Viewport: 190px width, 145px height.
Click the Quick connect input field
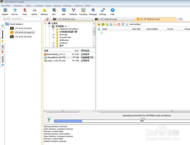21,19
